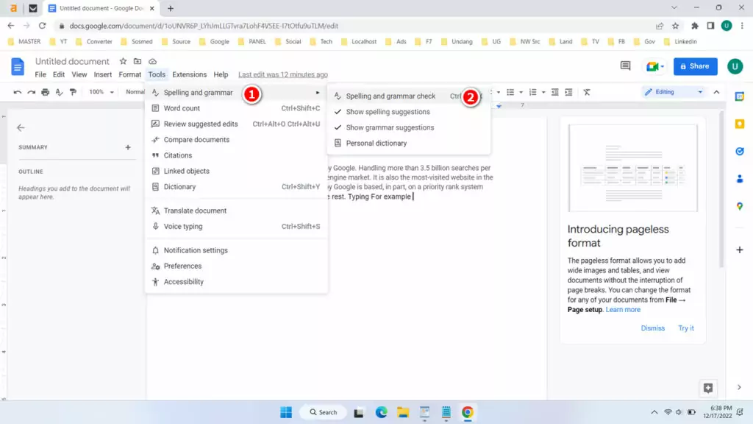753x424 pixels.
Task: Start a Google Meet presentation
Action: [651, 66]
